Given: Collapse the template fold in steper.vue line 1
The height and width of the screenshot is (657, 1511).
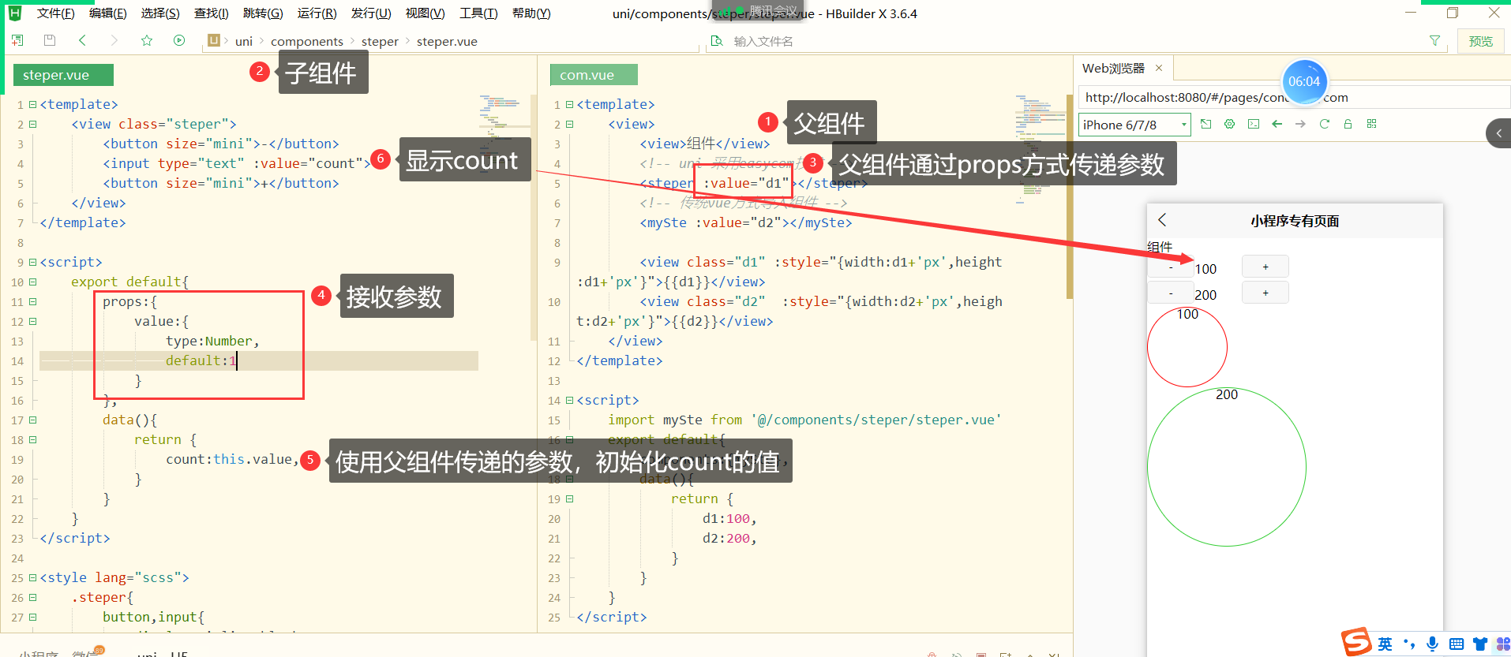Looking at the screenshot, I should click(32, 104).
